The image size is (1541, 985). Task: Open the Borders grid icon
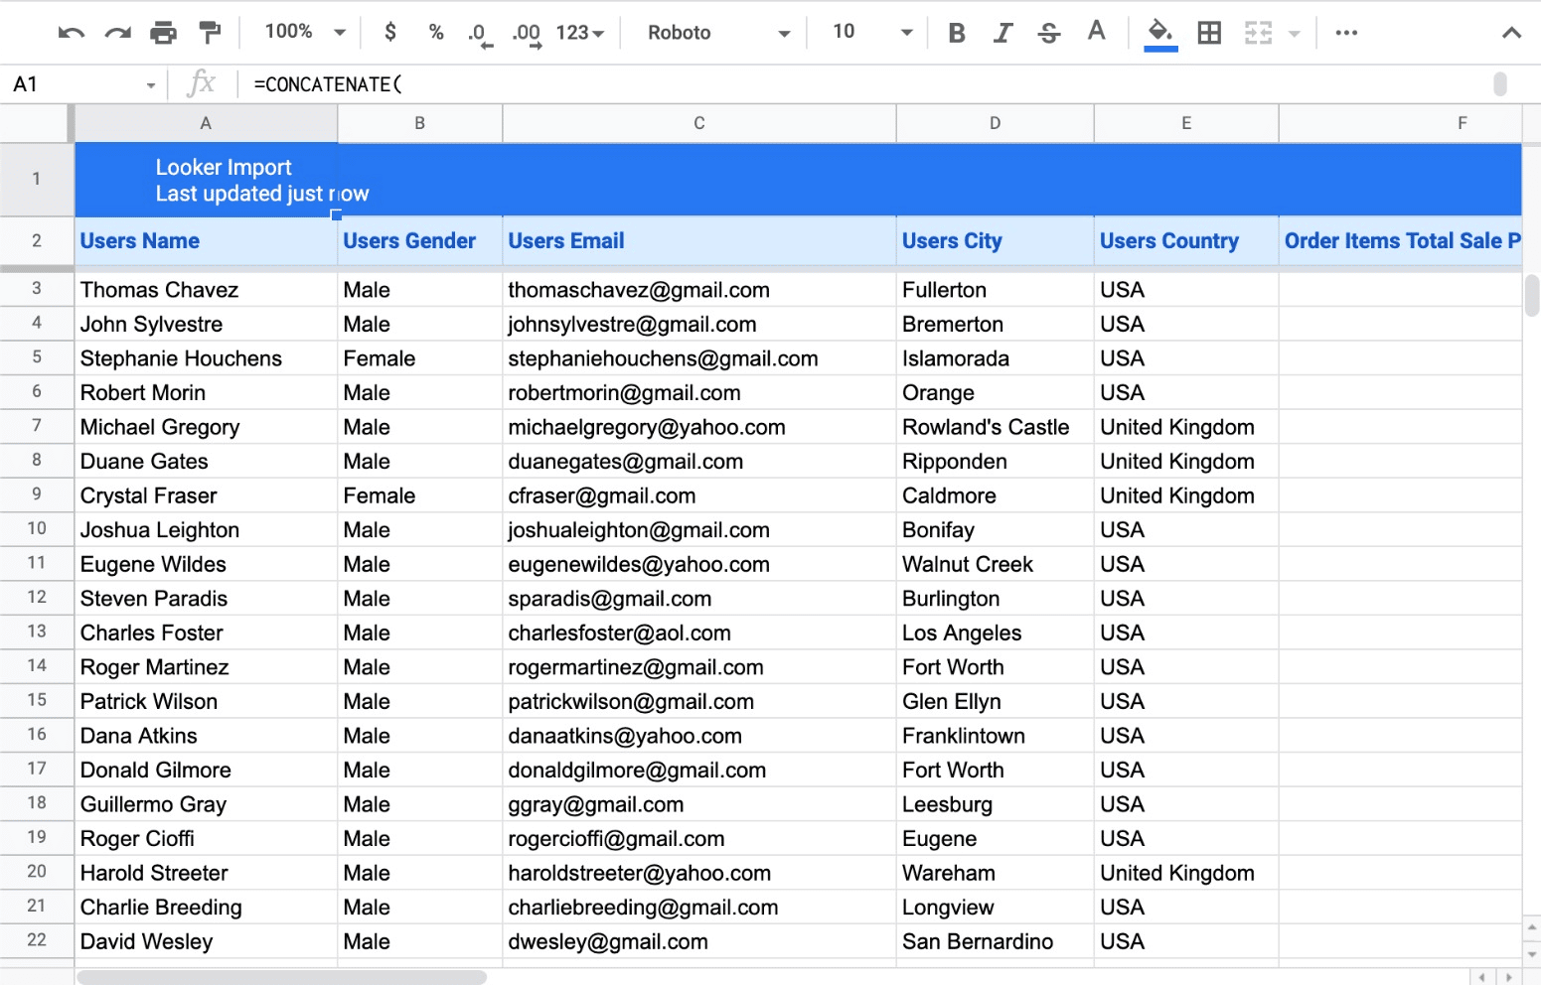click(x=1209, y=33)
